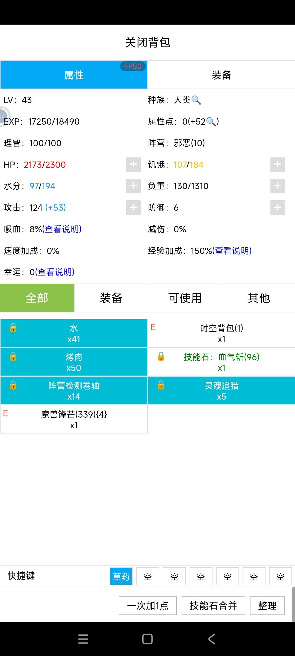Tap plus icon next to 防御
The width and height of the screenshot is (295, 656).
(278, 207)
